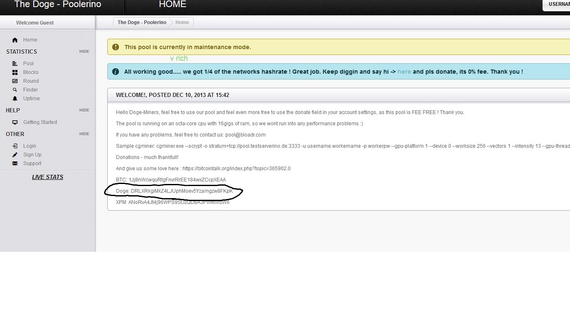Click the 'here' link in blue notice

tap(404, 72)
